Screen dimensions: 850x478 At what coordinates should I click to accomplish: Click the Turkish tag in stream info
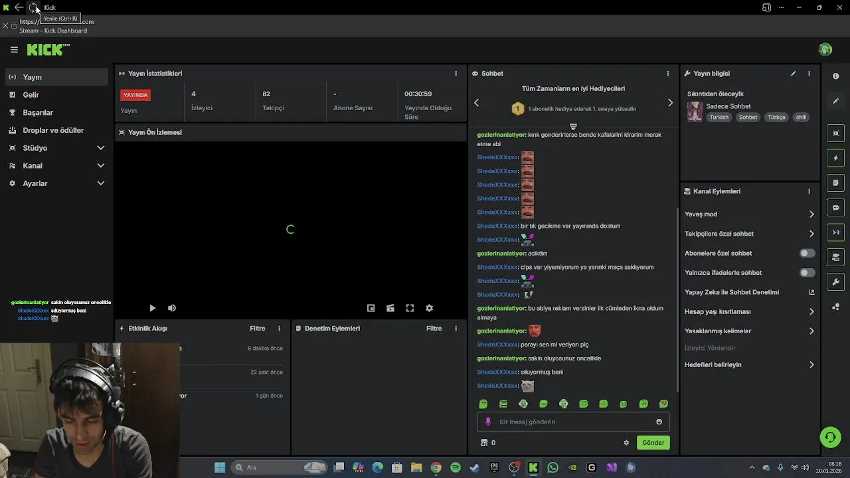[719, 118]
